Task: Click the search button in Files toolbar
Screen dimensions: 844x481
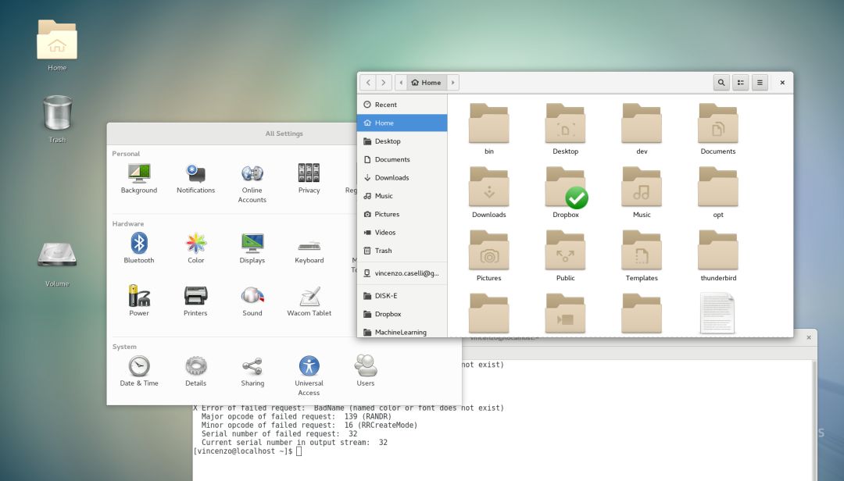Action: click(721, 82)
